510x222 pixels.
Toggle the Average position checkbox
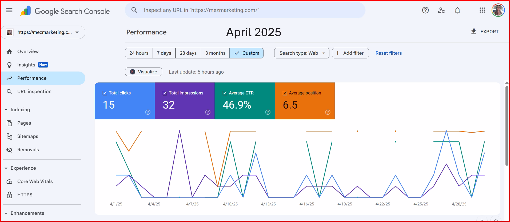(x=285, y=93)
